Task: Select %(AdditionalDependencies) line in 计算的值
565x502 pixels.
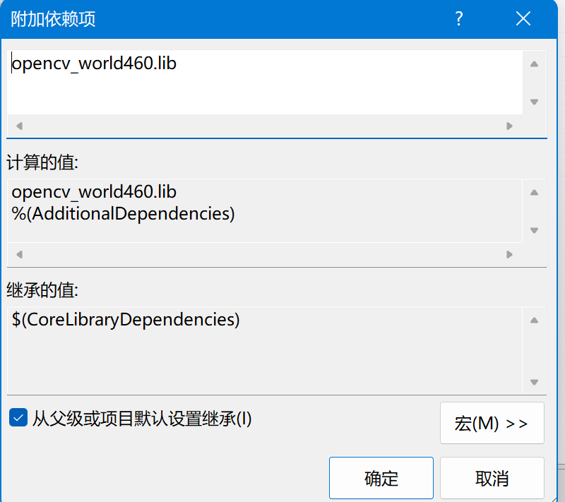Action: (x=123, y=213)
